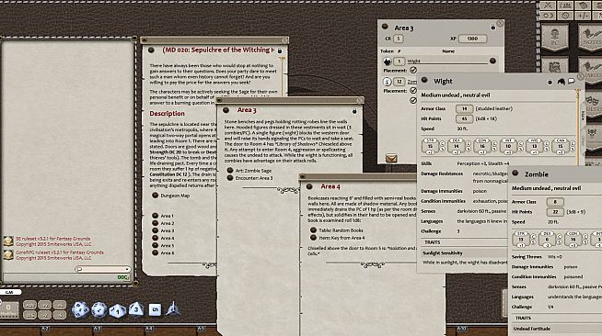Click the Zombie Armor Class value 8
602x336 pixels.
[555, 202]
